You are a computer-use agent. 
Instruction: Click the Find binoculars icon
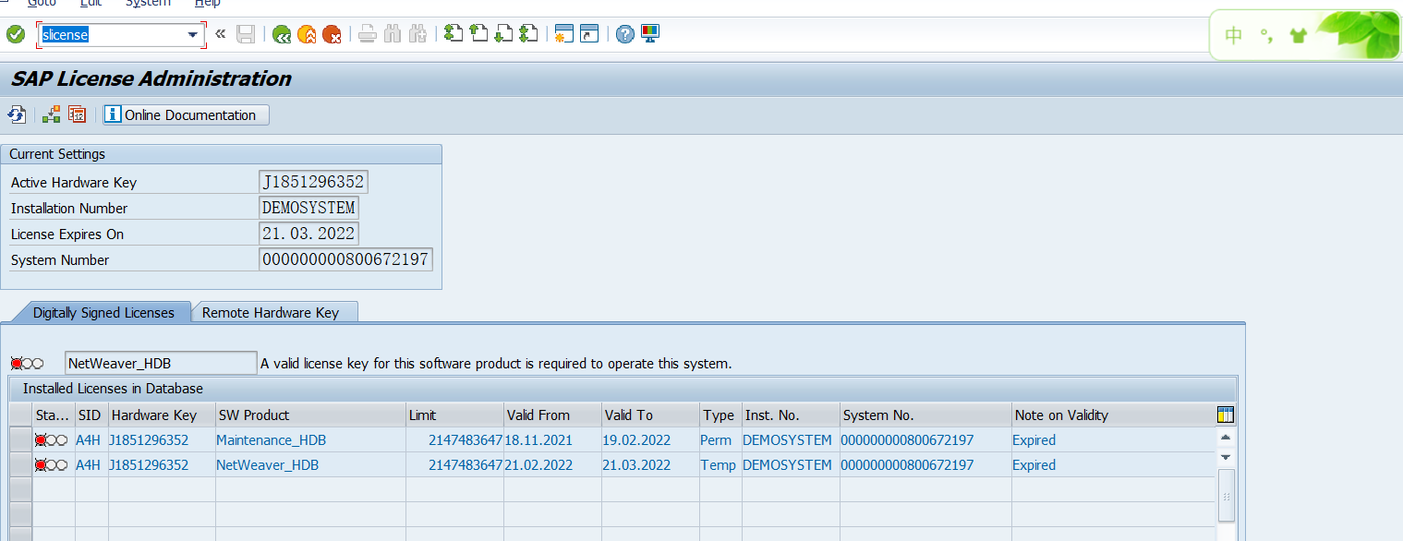click(392, 35)
